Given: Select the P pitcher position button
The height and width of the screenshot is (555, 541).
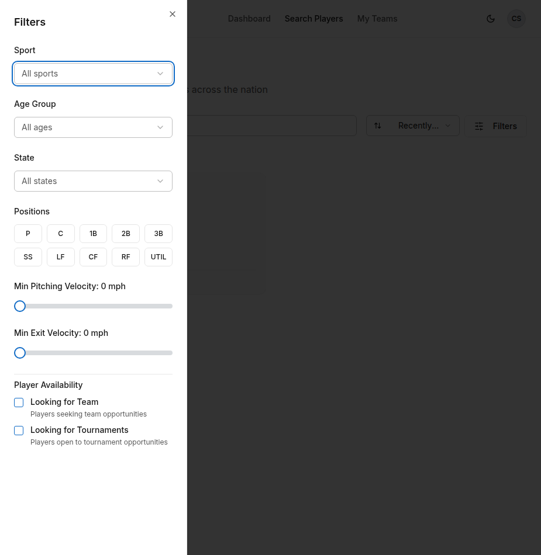Looking at the screenshot, I should 27,233.
